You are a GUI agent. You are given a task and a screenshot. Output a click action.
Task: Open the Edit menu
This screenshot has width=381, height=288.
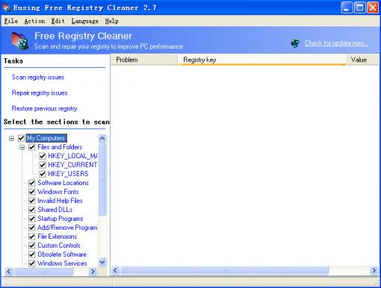click(x=58, y=21)
